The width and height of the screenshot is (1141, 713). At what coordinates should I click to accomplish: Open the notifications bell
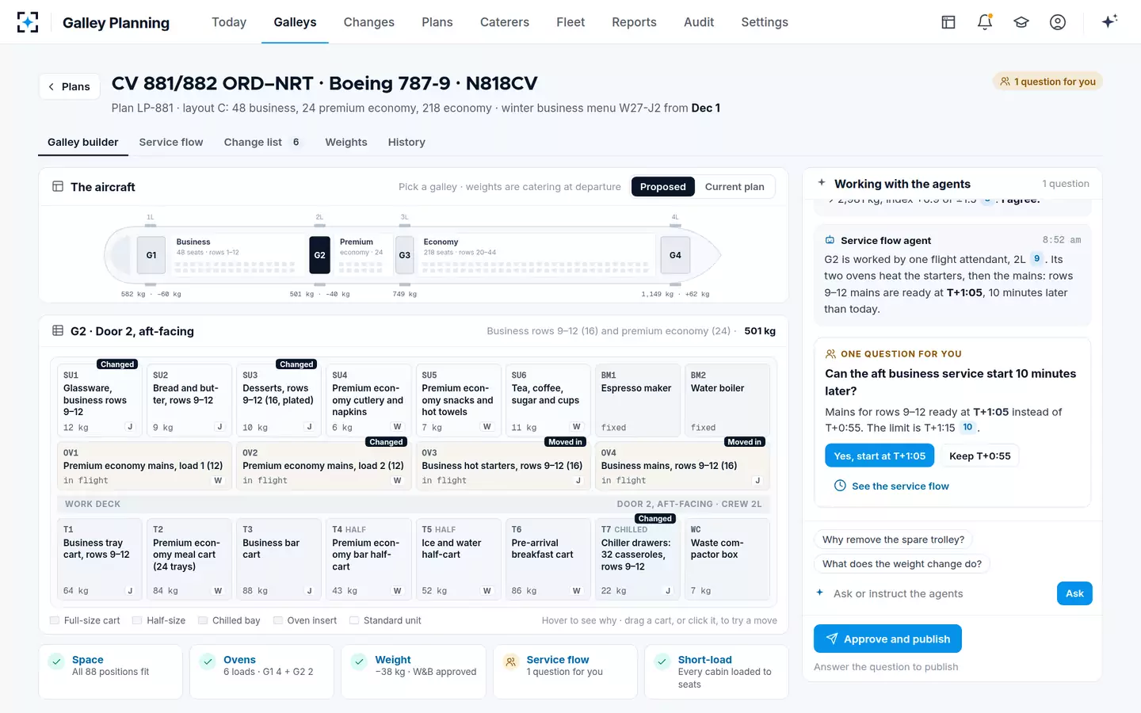click(985, 22)
